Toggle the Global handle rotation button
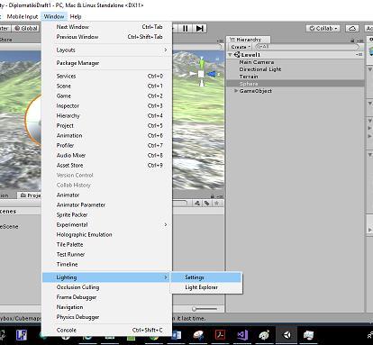 coord(26,28)
